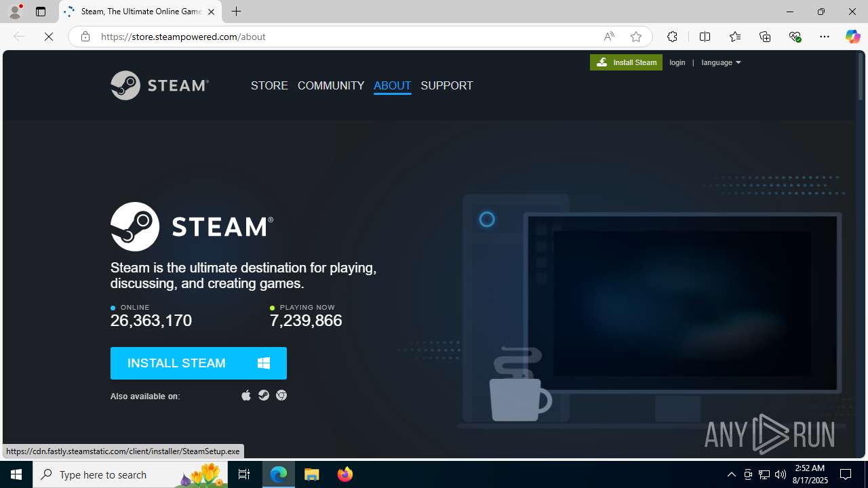
Task: Select the Steam tab title
Action: point(141,12)
